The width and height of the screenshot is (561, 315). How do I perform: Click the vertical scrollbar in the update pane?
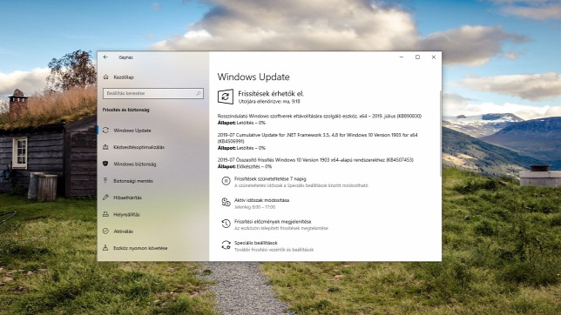pyautogui.click(x=440, y=133)
